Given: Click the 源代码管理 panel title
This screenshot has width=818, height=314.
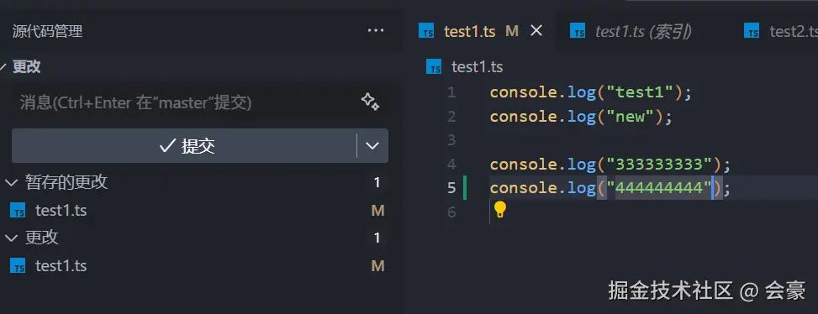Looking at the screenshot, I should [x=47, y=31].
